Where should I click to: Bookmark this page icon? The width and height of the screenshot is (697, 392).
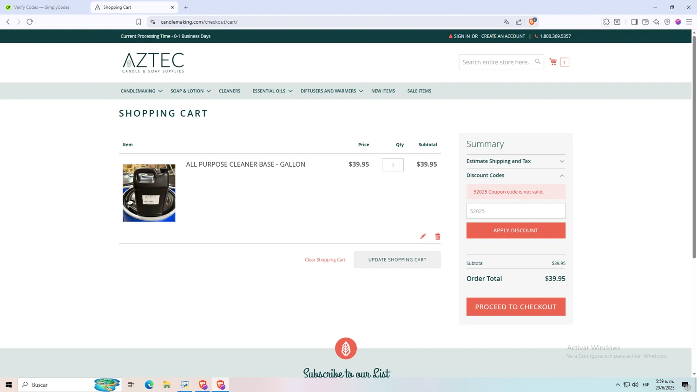138,22
